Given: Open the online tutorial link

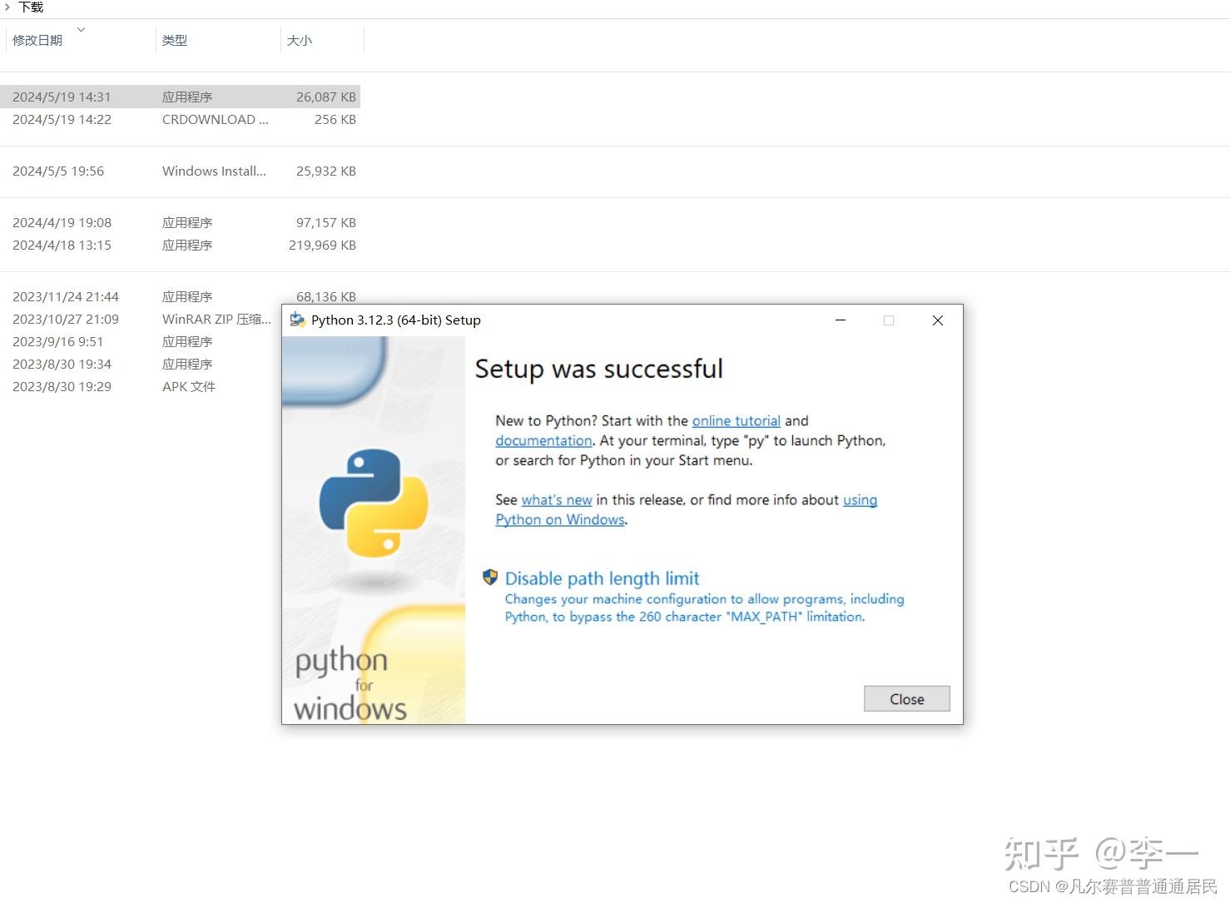Looking at the screenshot, I should [736, 421].
